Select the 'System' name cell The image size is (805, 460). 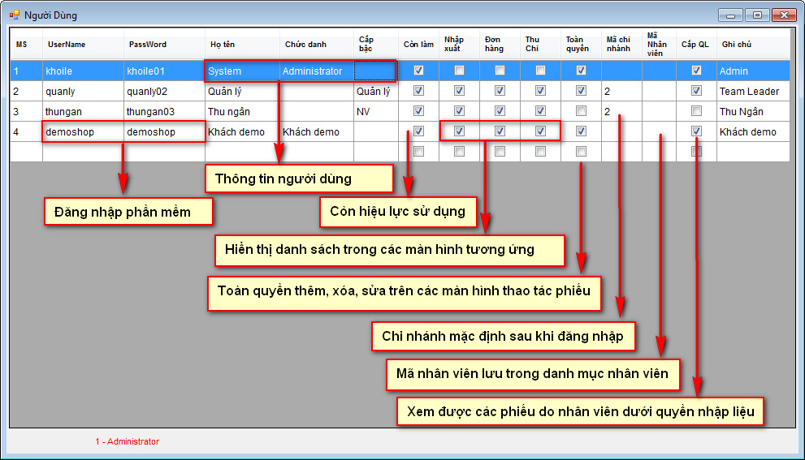242,71
